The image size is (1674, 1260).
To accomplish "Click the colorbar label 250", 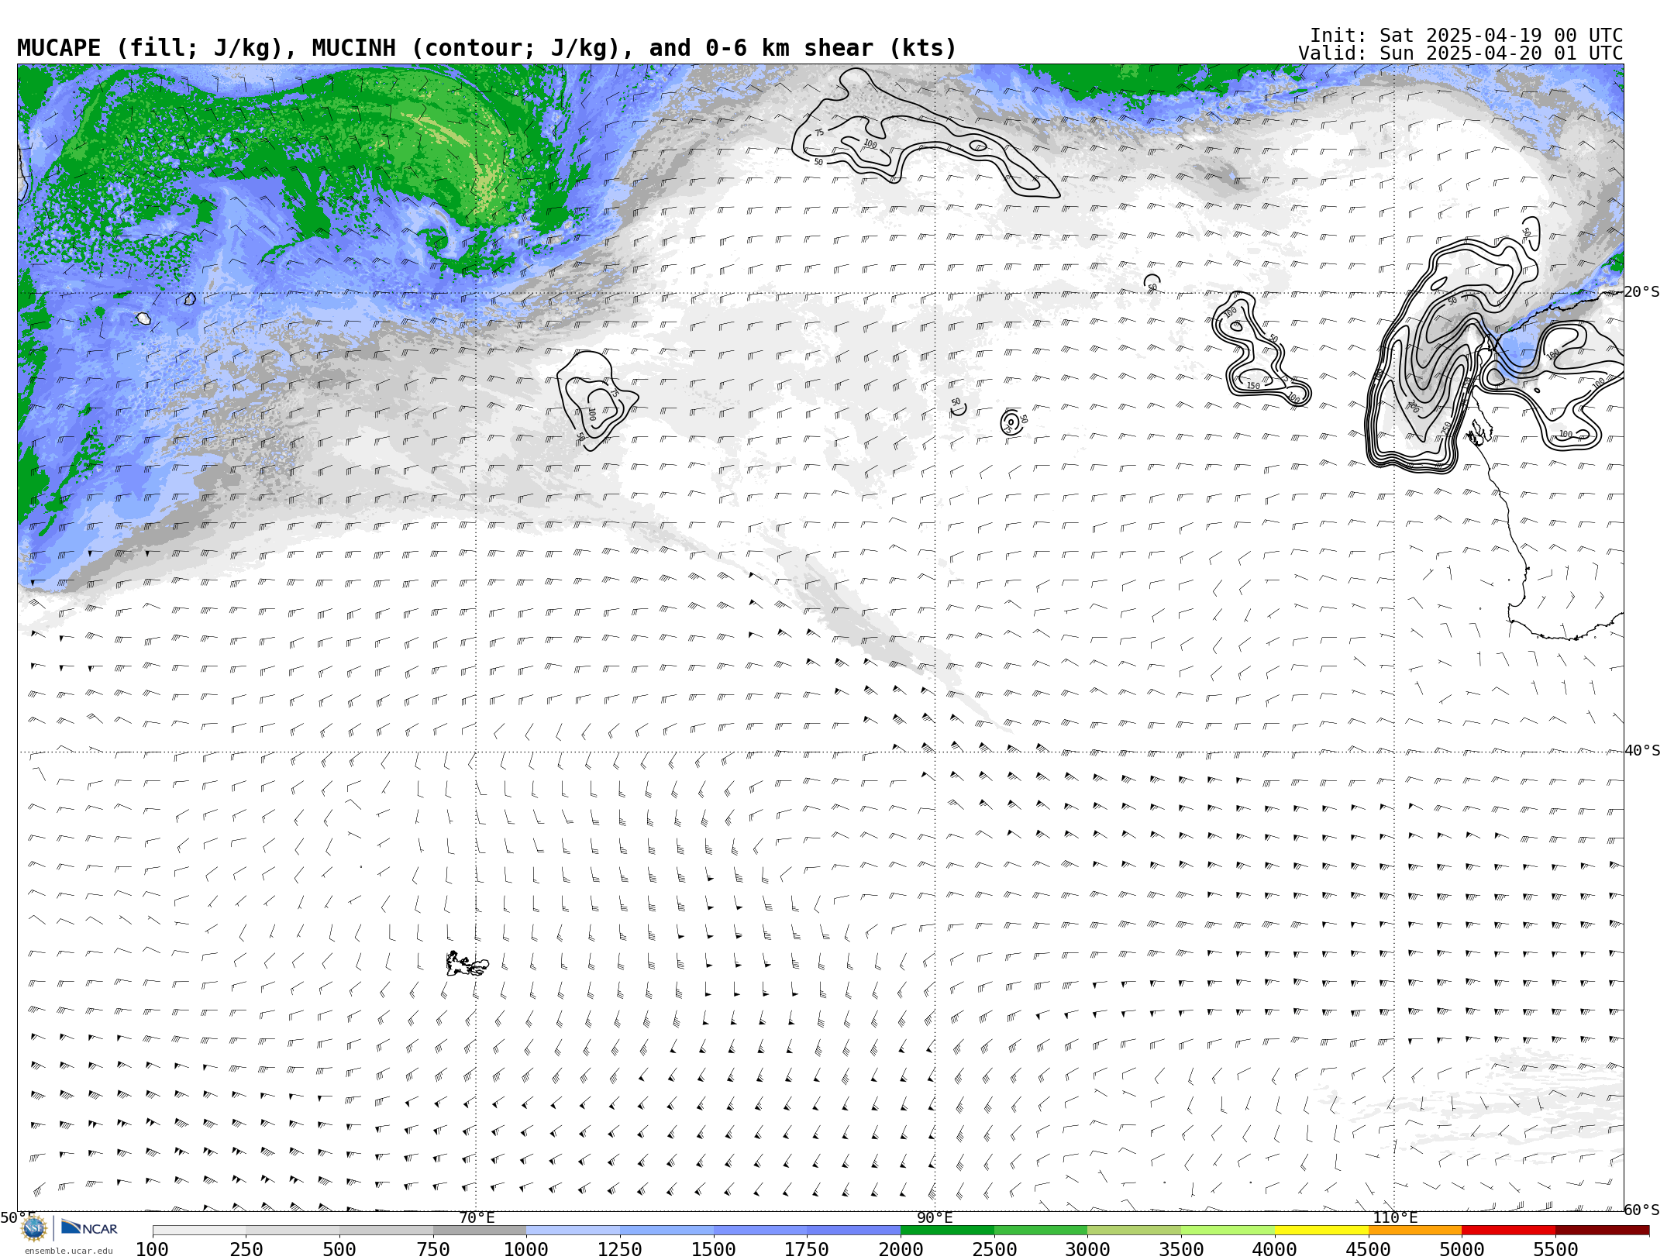I will point(246,1250).
